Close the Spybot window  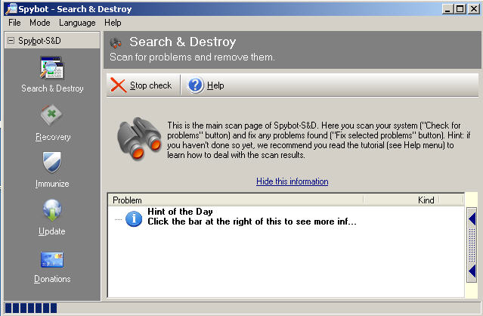tap(473, 9)
